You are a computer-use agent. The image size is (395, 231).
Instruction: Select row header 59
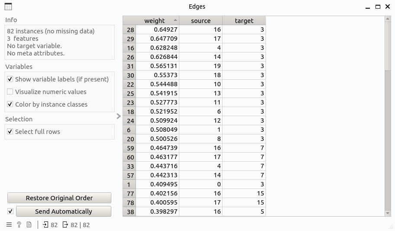click(130, 148)
